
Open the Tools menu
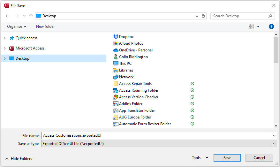pyautogui.click(x=200, y=158)
